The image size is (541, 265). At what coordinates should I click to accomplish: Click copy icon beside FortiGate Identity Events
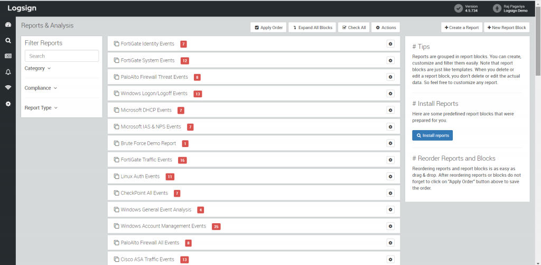tap(116, 43)
